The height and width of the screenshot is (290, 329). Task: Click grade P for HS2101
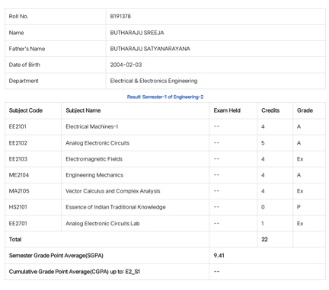coord(299,207)
